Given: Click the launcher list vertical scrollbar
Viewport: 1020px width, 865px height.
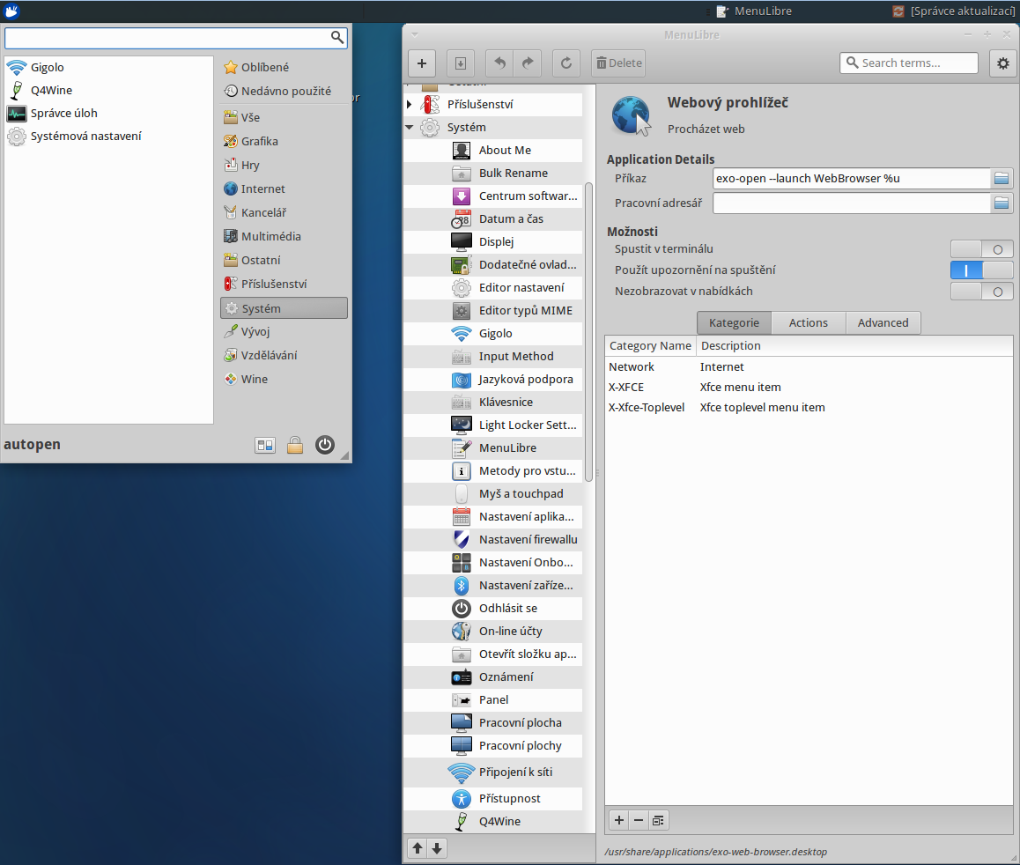Looking at the screenshot, I should (588, 332).
